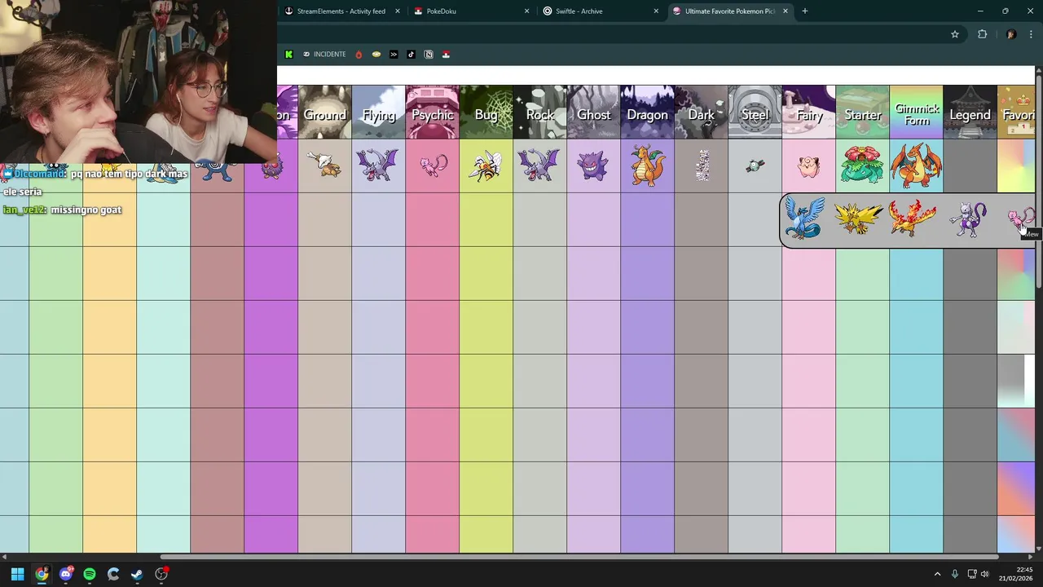Image resolution: width=1043 pixels, height=587 pixels.
Task: Close the Swiftle Archive tab
Action: 656,11
